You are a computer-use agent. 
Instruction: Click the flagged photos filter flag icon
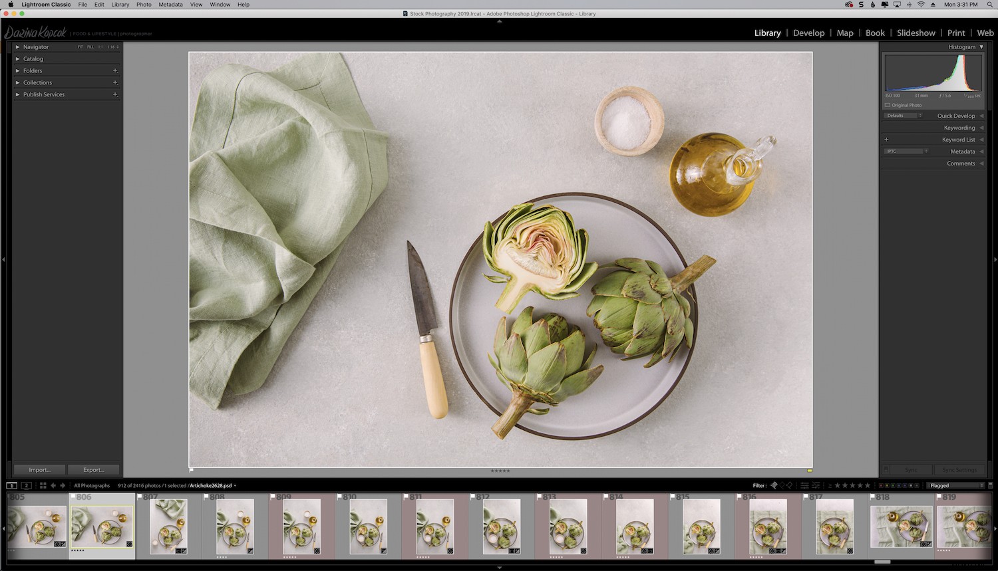[x=774, y=485]
